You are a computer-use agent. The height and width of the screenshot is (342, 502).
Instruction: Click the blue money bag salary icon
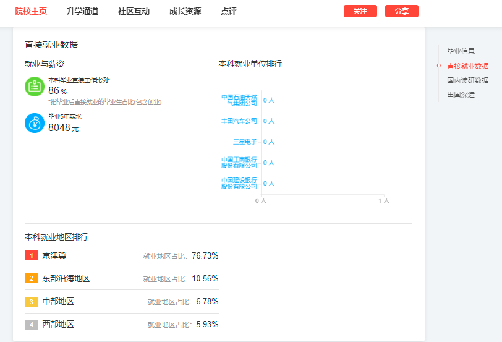coord(35,123)
